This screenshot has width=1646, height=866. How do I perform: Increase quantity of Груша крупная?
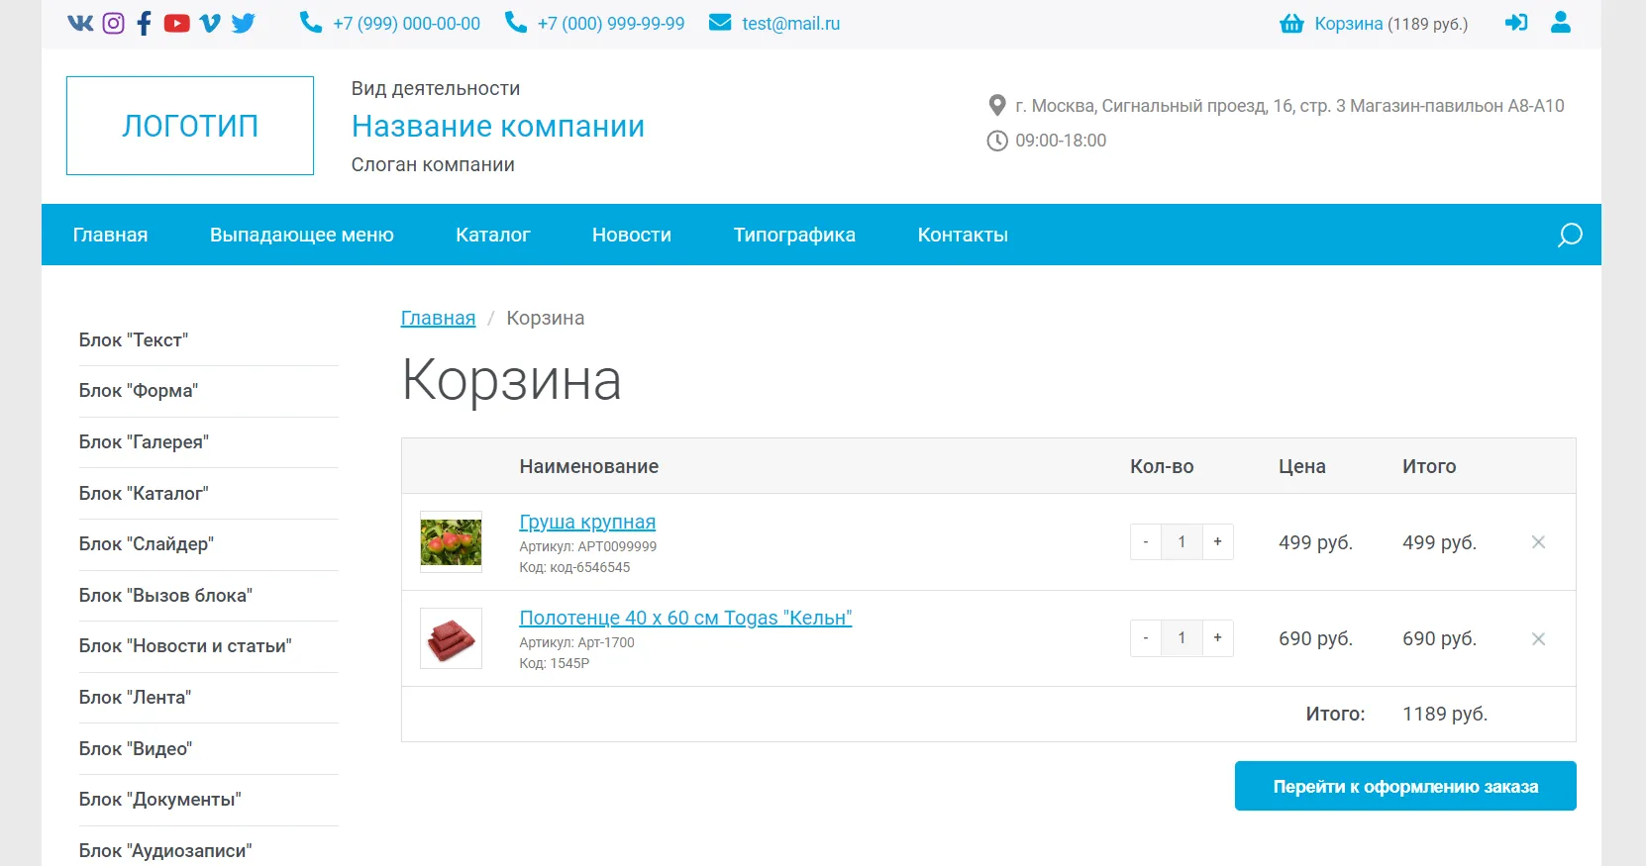click(x=1218, y=542)
